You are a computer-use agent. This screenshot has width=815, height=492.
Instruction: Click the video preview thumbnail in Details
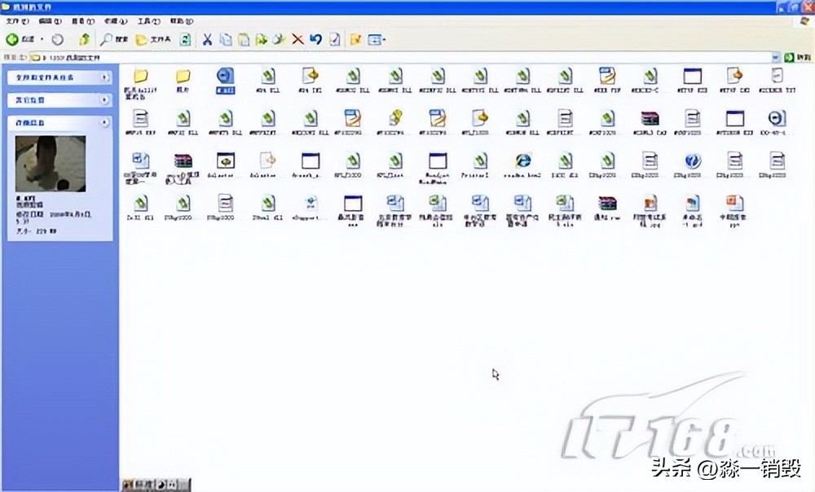click(51, 164)
